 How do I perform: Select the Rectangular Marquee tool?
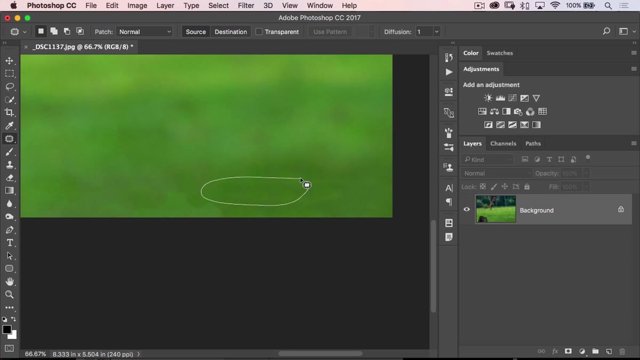[10, 73]
